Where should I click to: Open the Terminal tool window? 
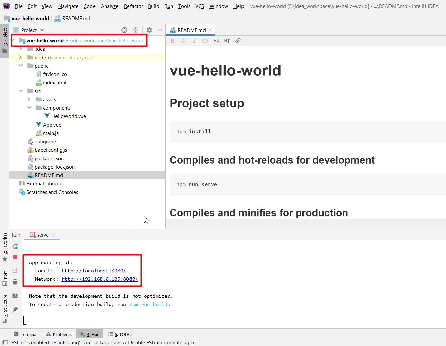pyautogui.click(x=26, y=334)
